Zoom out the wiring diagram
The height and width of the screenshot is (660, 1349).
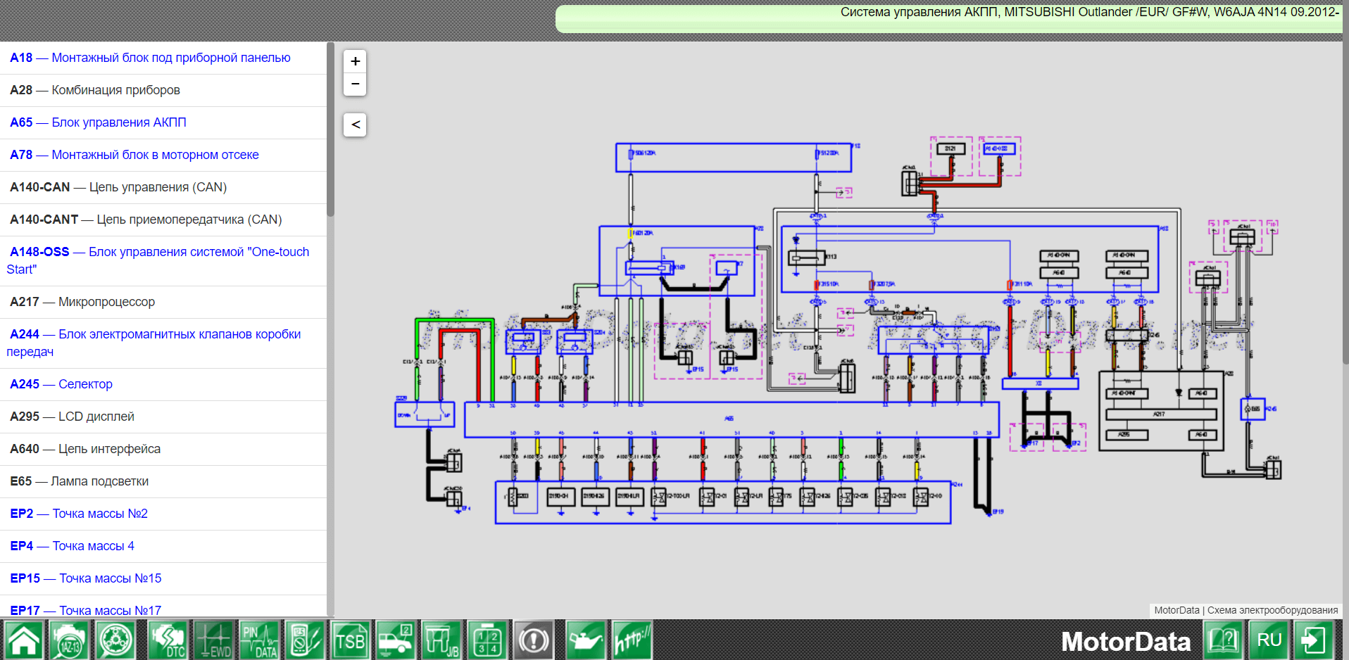[356, 84]
